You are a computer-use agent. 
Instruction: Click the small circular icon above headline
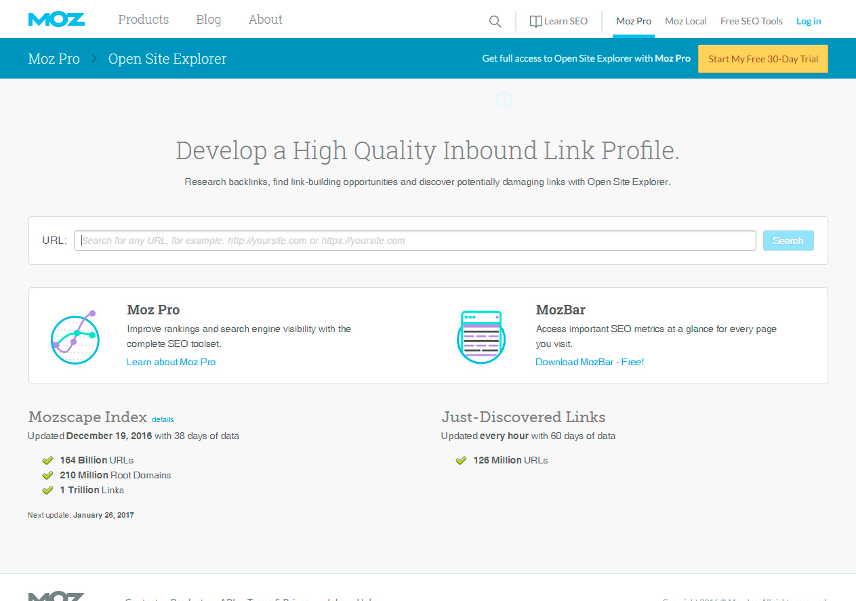pyautogui.click(x=504, y=100)
